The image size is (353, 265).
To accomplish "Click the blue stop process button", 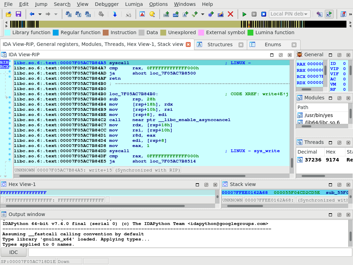I will coord(264,14).
